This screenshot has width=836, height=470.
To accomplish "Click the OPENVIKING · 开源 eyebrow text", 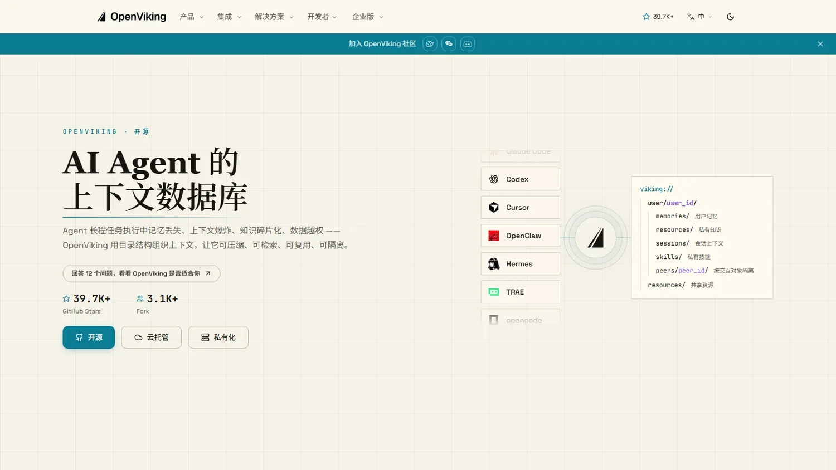I will [x=106, y=132].
